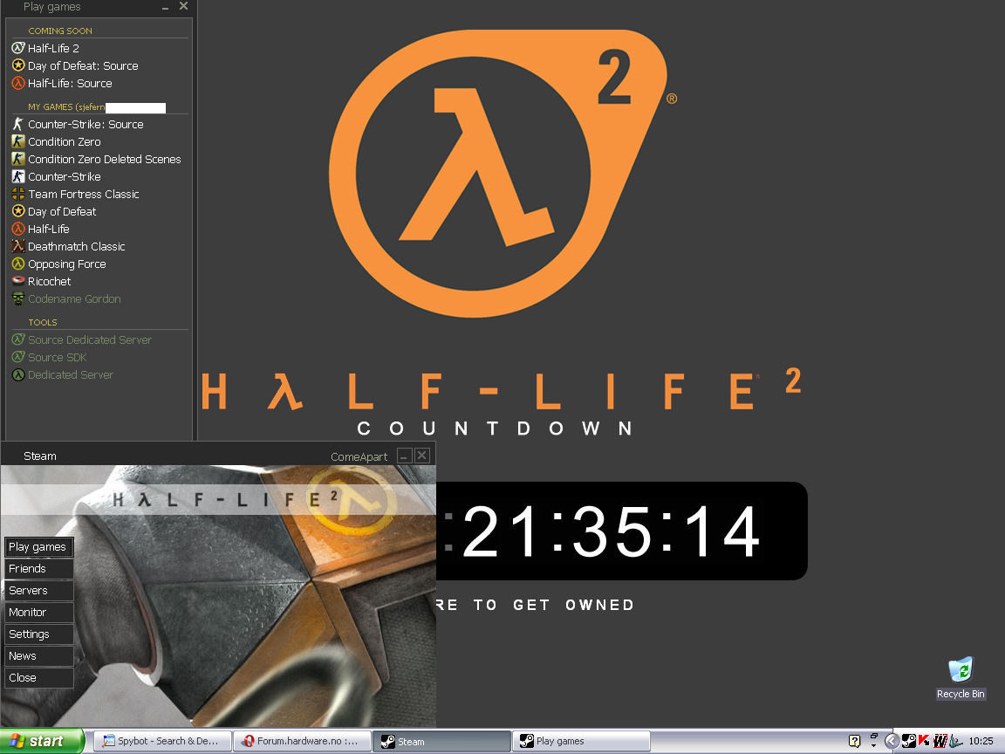The image size is (1005, 754).
Task: Click the Dedicated Server tool icon
Action: [x=18, y=374]
